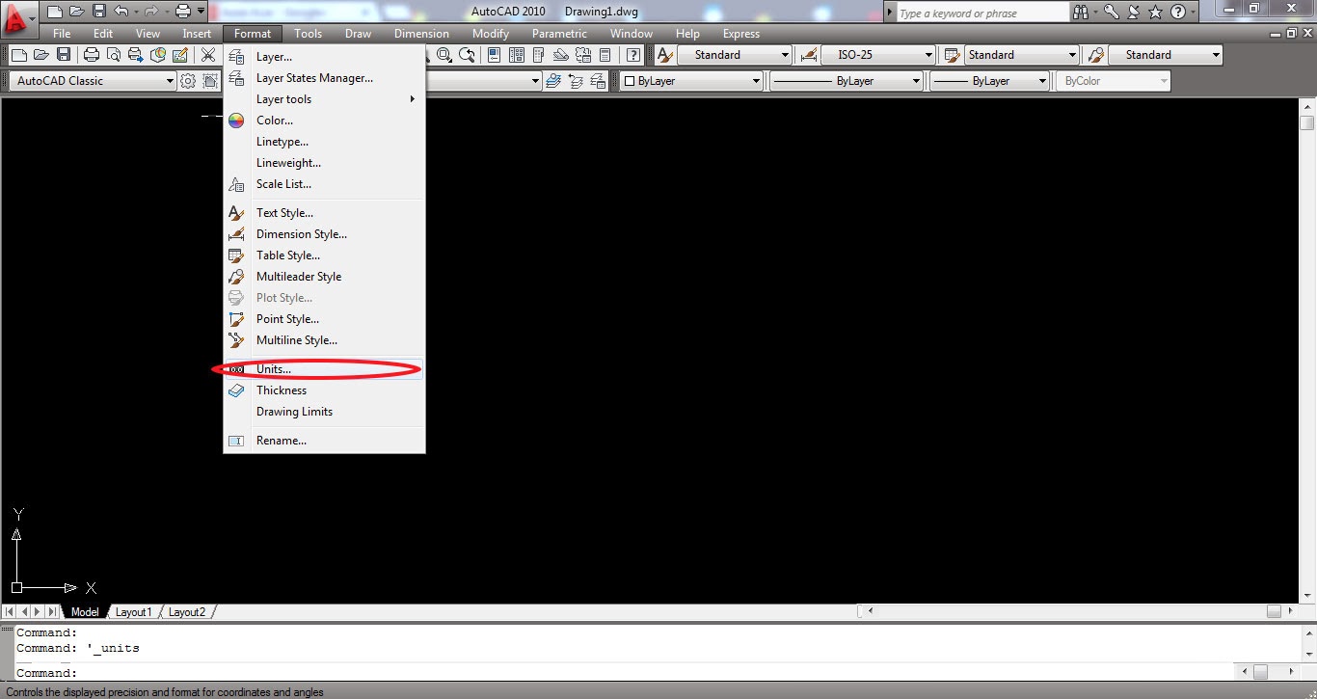The height and width of the screenshot is (699, 1317).
Task: Click the Communication Center satellite icon
Action: pos(1134,12)
